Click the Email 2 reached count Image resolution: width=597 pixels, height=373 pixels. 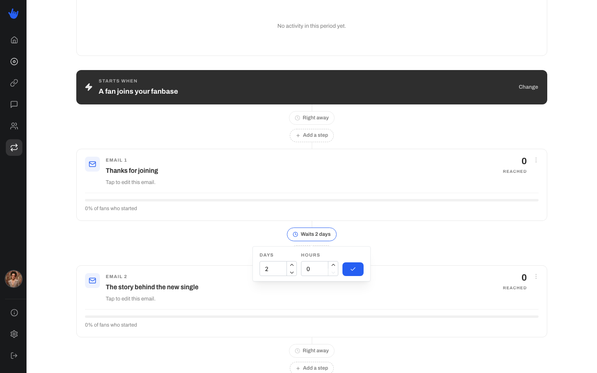pos(524,277)
